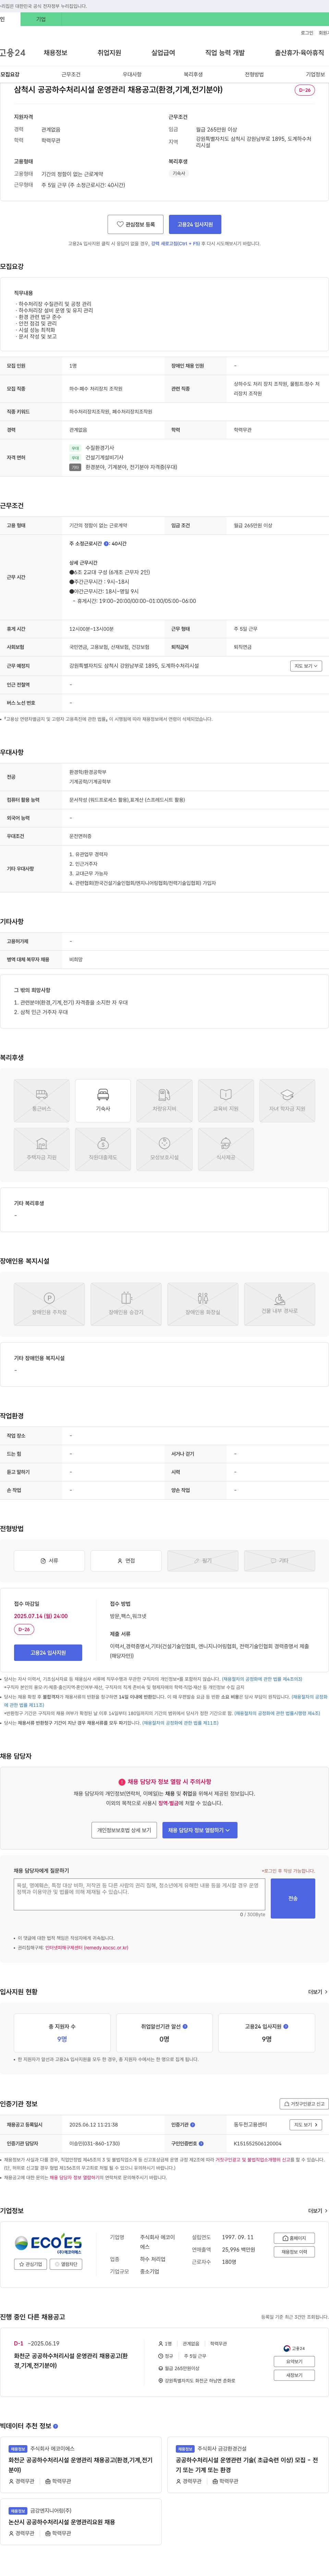Click the 모성보호시설 icon

[164, 1149]
